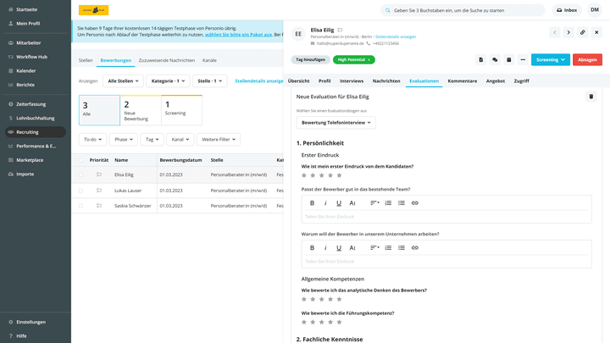The image size is (610, 343).
Task: Follow the wählen Sie bitte ein Paket aus link
Action: [238, 35]
